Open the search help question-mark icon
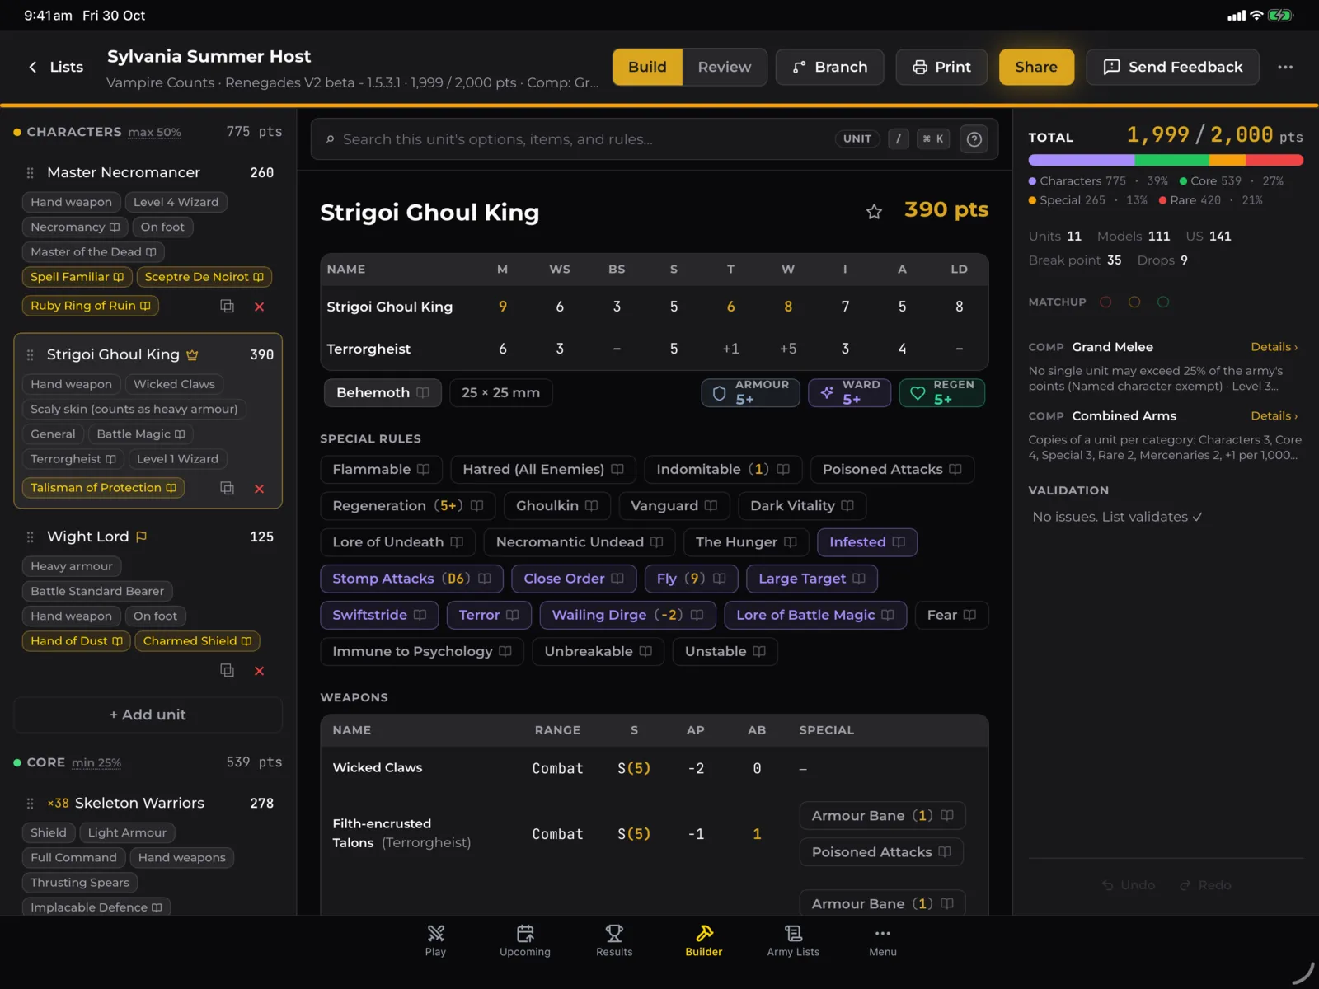This screenshot has width=1319, height=989. (974, 139)
